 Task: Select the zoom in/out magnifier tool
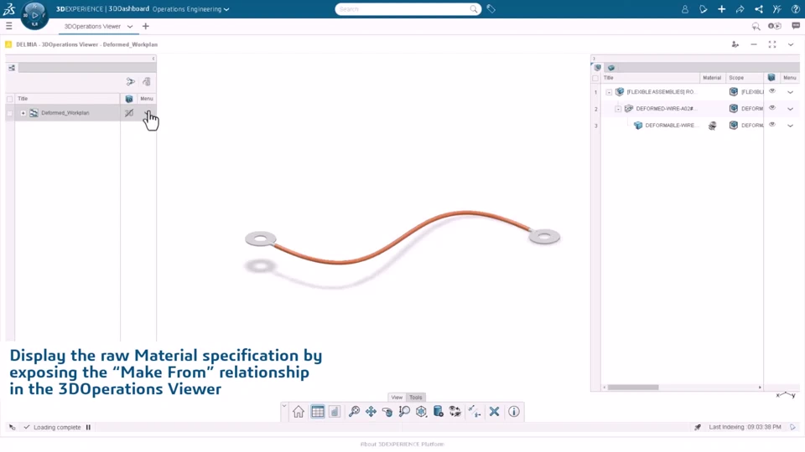(404, 412)
